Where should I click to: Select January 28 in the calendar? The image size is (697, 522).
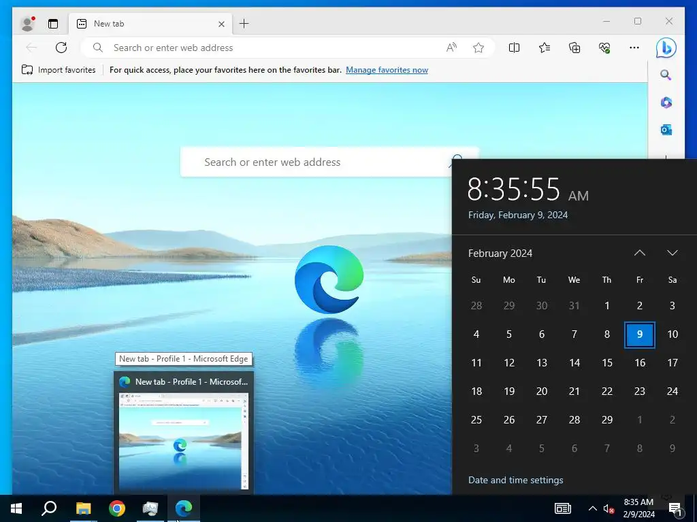click(476, 305)
